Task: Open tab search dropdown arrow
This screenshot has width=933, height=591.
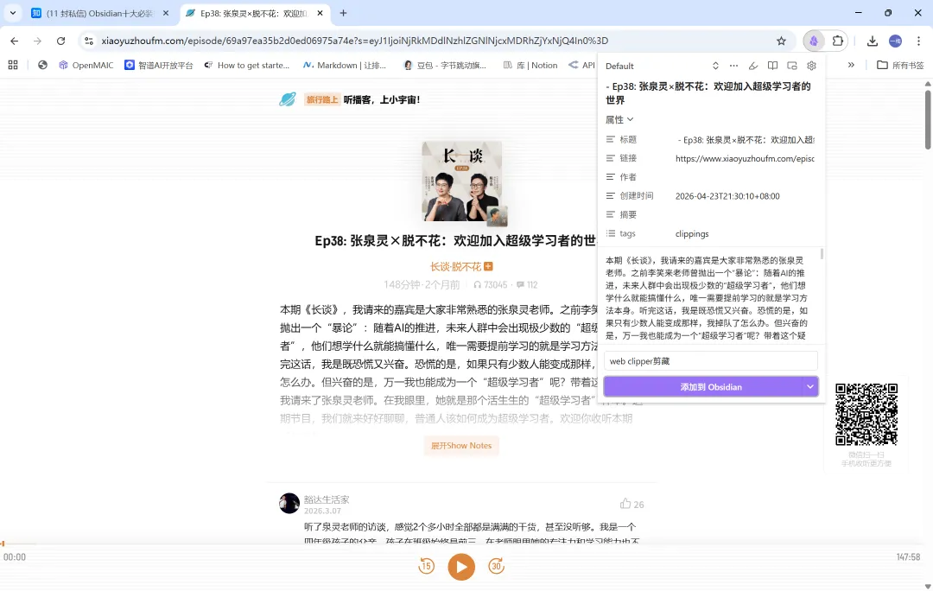Action: tap(12, 12)
